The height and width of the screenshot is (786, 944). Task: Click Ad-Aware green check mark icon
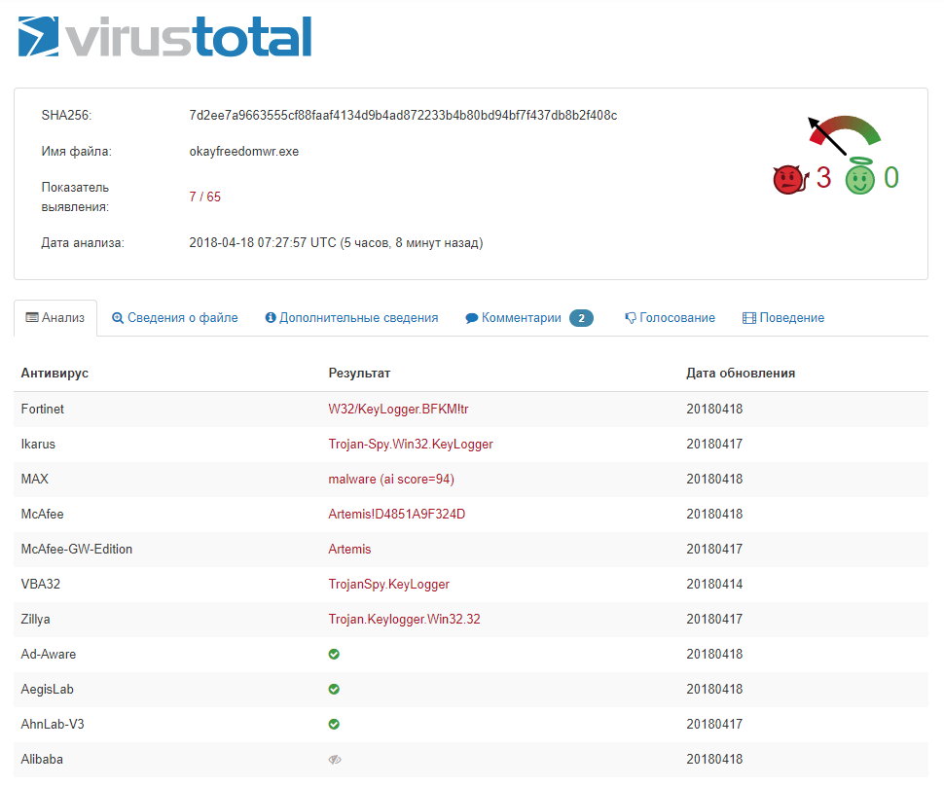(334, 655)
